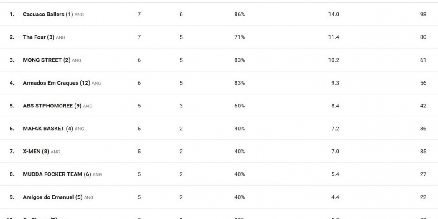Select the 22 points for Amigos do Emanuel
Screen dimensions: 438x219
[423, 197]
